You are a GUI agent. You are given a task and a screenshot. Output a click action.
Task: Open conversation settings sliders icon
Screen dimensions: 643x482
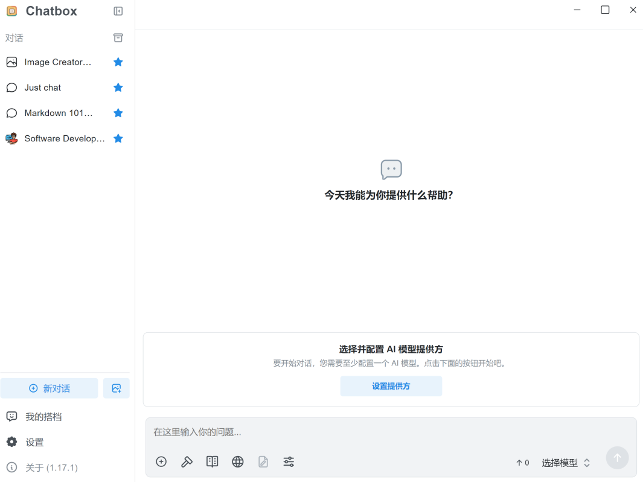point(289,462)
